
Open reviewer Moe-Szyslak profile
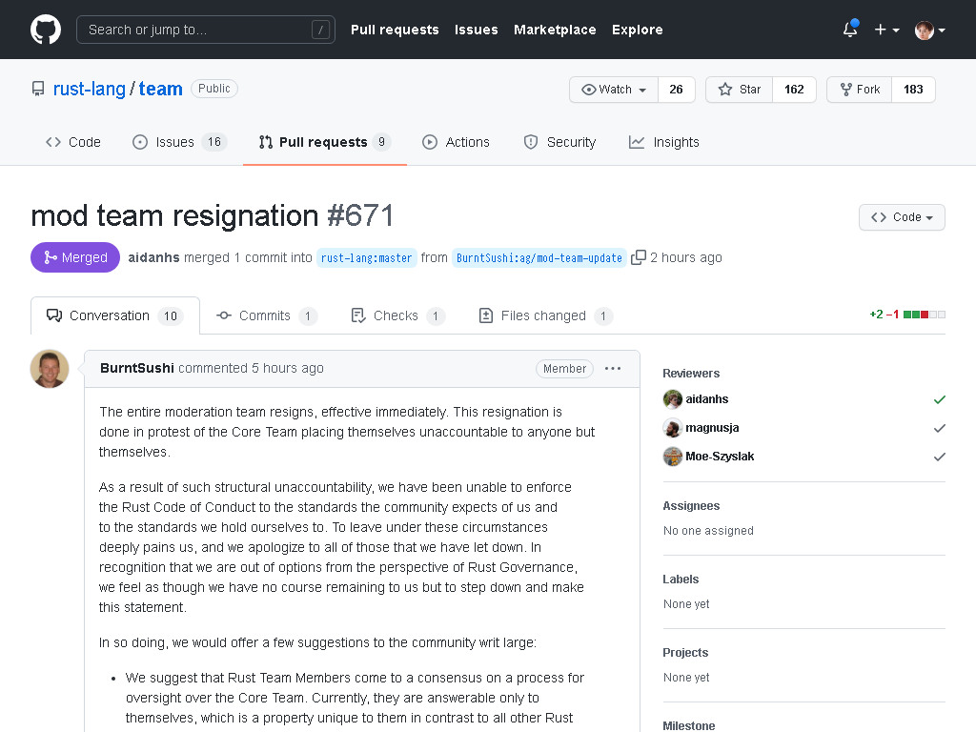[x=720, y=457]
